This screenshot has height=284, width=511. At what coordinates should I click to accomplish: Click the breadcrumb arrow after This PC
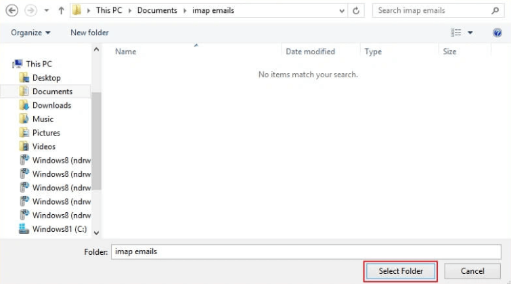130,11
